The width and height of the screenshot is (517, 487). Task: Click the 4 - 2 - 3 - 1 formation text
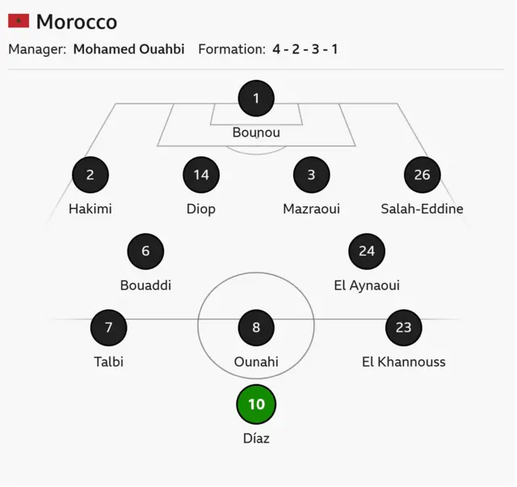click(305, 49)
